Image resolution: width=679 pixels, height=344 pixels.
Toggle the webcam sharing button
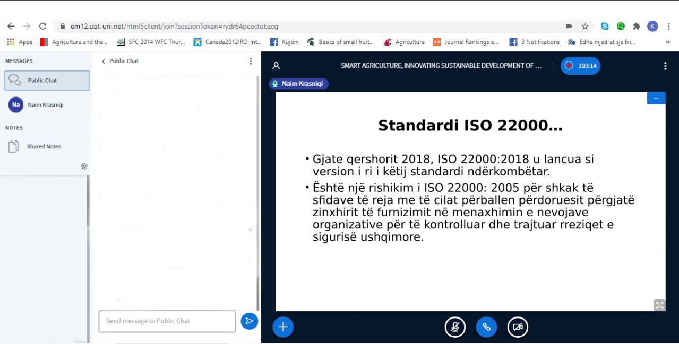518,327
